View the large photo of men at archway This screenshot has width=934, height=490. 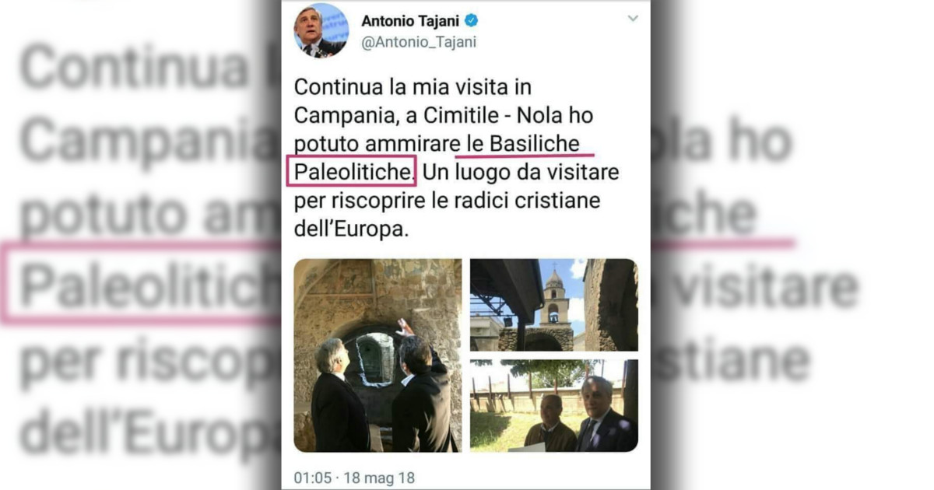tap(377, 355)
